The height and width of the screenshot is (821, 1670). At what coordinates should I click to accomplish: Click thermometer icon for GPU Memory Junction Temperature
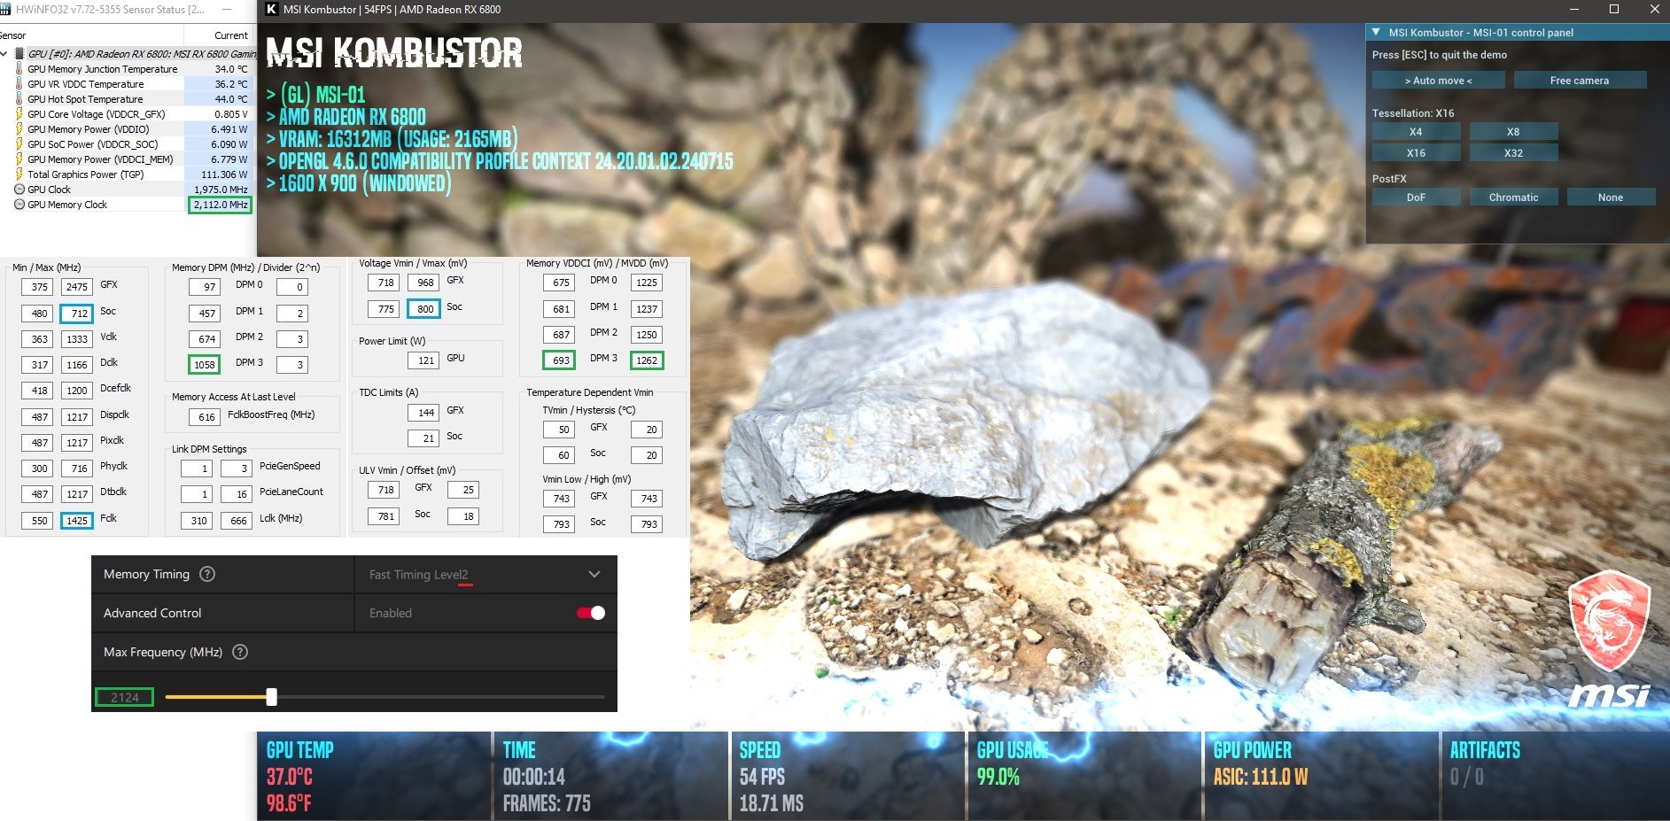pos(19,69)
